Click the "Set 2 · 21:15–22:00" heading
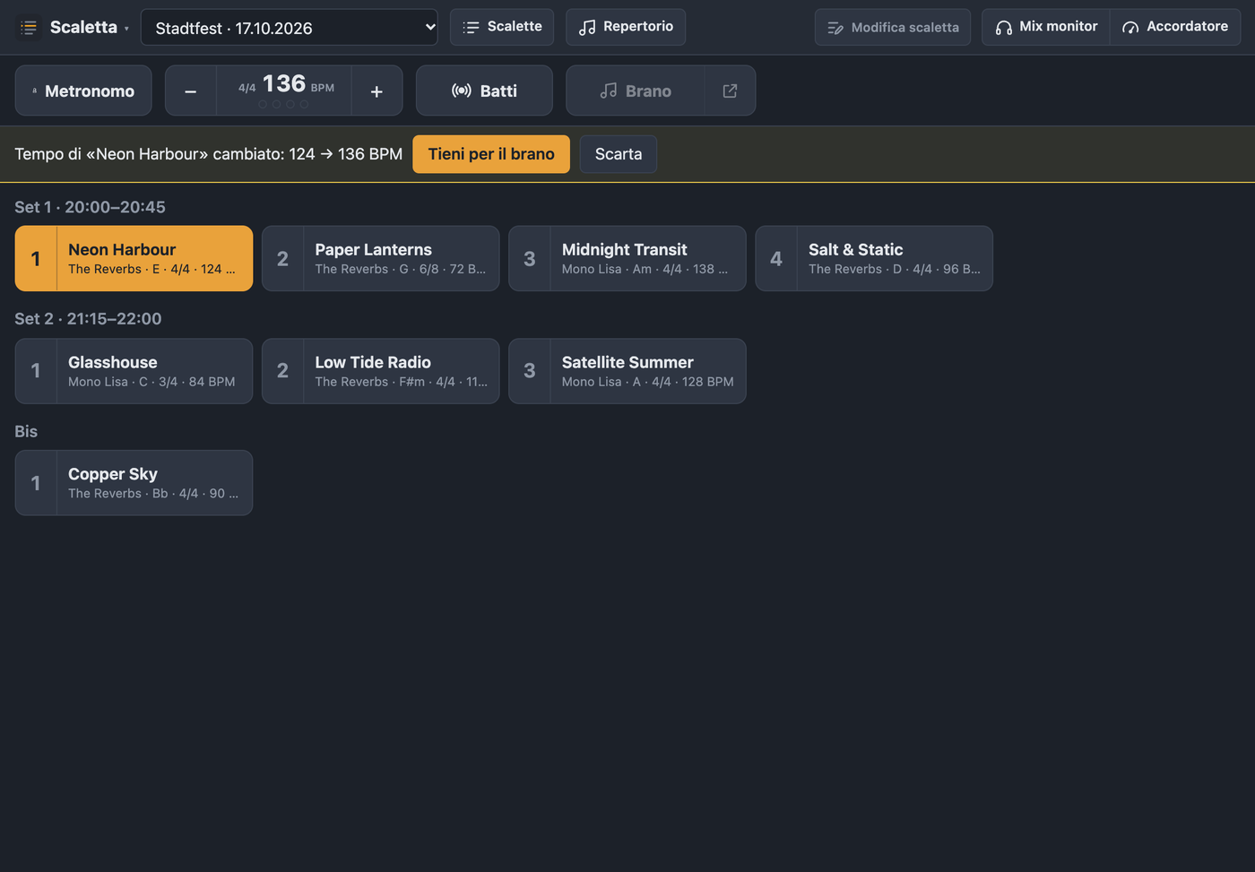Image resolution: width=1255 pixels, height=872 pixels. point(88,319)
